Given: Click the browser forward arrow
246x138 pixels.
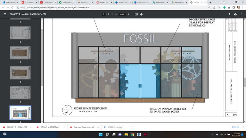Looking at the screenshot, I should [x=8, y=8].
